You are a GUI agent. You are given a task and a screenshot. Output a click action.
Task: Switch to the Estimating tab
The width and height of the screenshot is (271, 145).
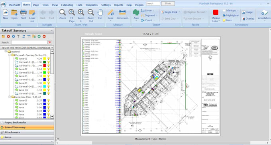pos(67,5)
